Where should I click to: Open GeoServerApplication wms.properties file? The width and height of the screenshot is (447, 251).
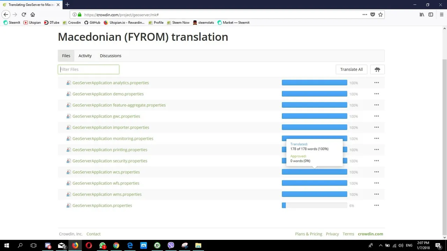pos(107,194)
